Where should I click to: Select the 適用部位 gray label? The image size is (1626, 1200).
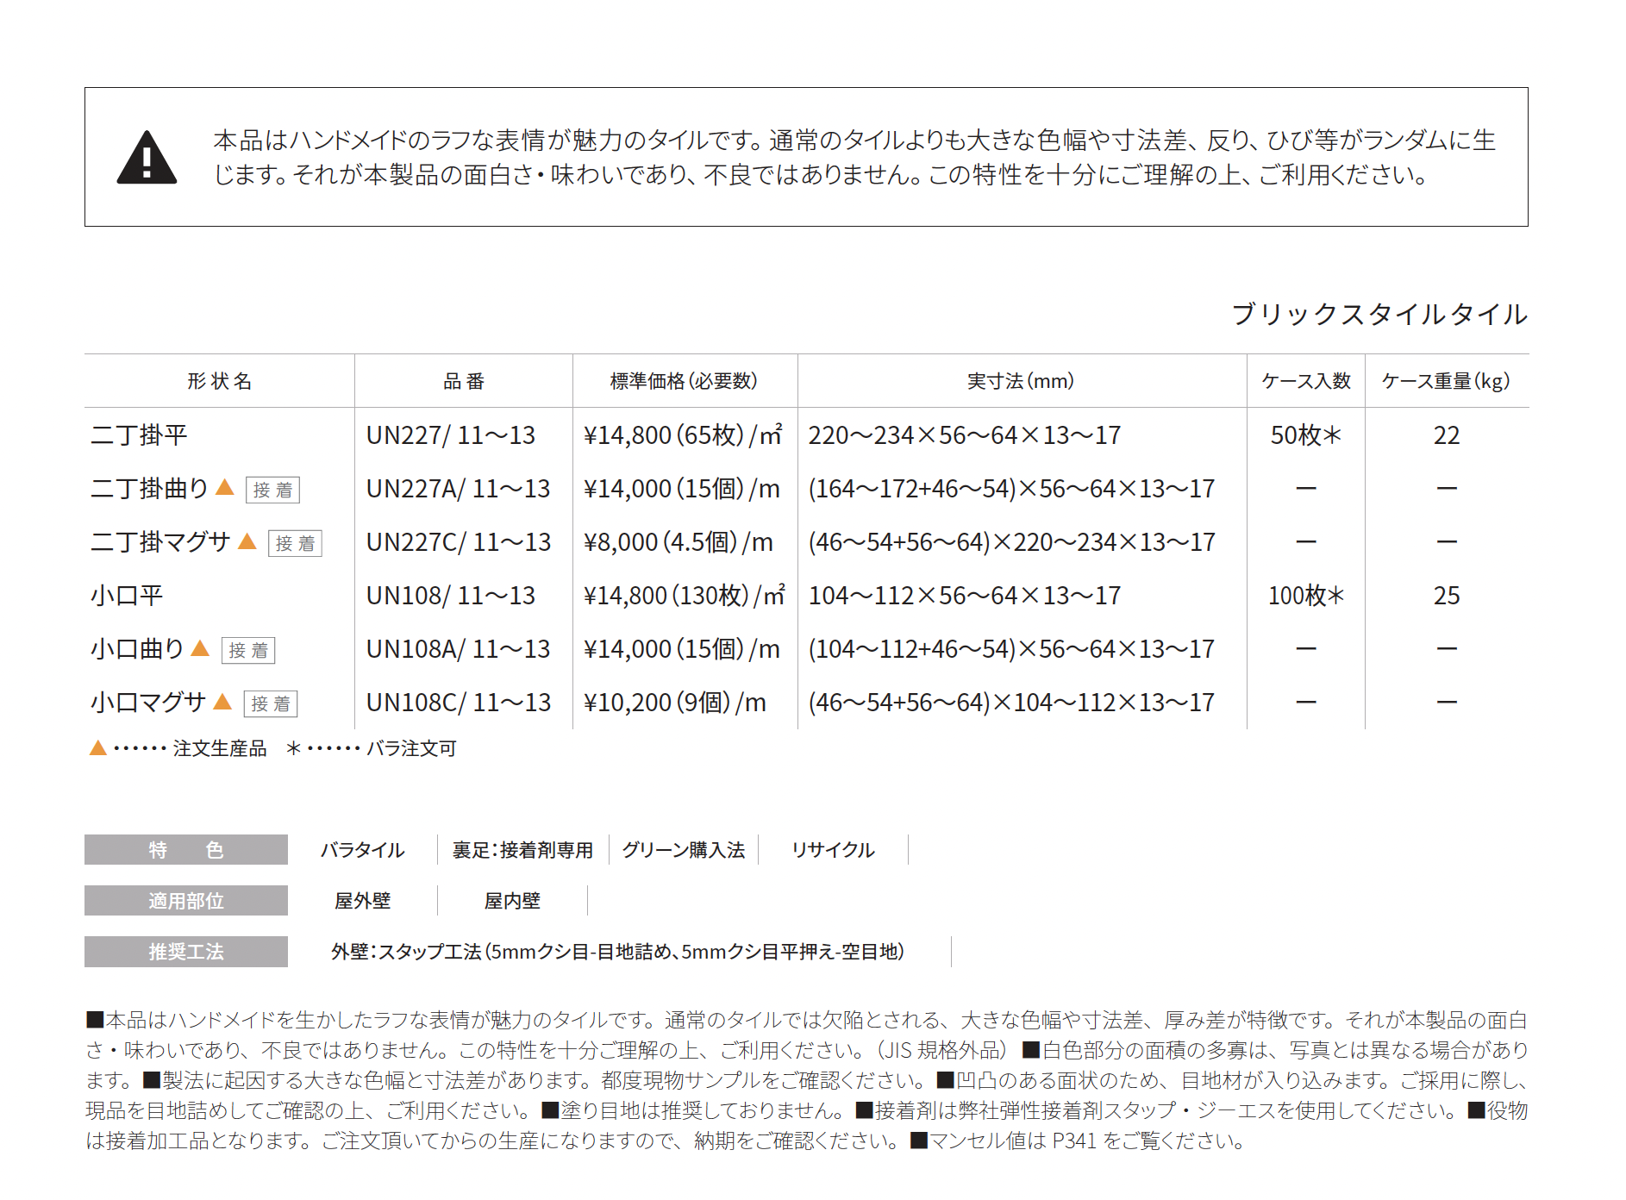coord(185,901)
